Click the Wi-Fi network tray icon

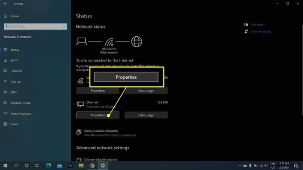click(x=261, y=165)
